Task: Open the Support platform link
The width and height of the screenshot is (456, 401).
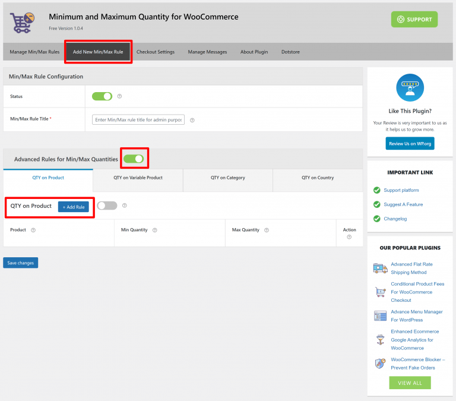Action: click(401, 190)
